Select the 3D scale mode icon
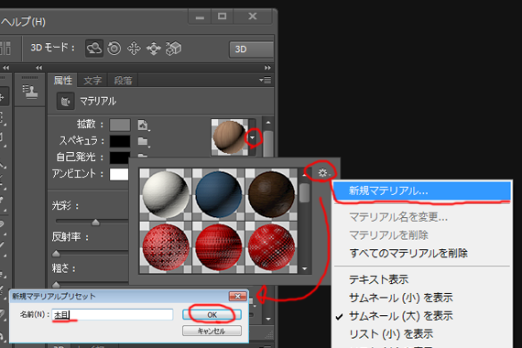The width and height of the screenshot is (522, 348). tap(173, 49)
